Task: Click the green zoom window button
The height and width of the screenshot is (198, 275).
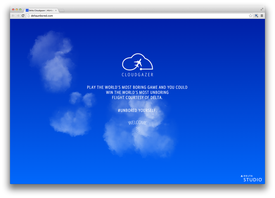Action: [20, 9]
